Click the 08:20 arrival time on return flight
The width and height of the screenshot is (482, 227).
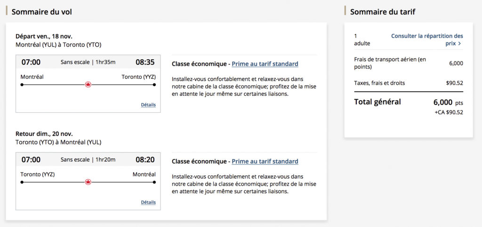coord(145,159)
